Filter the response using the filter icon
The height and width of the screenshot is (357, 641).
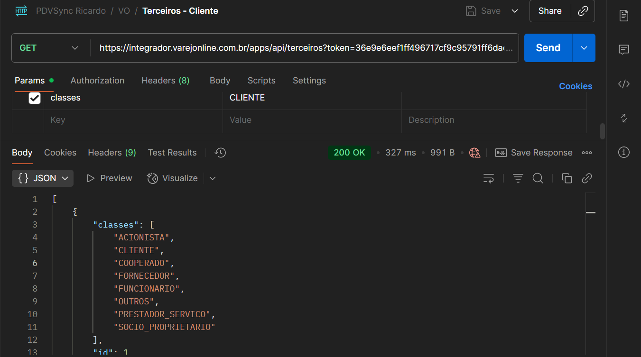[518, 178]
